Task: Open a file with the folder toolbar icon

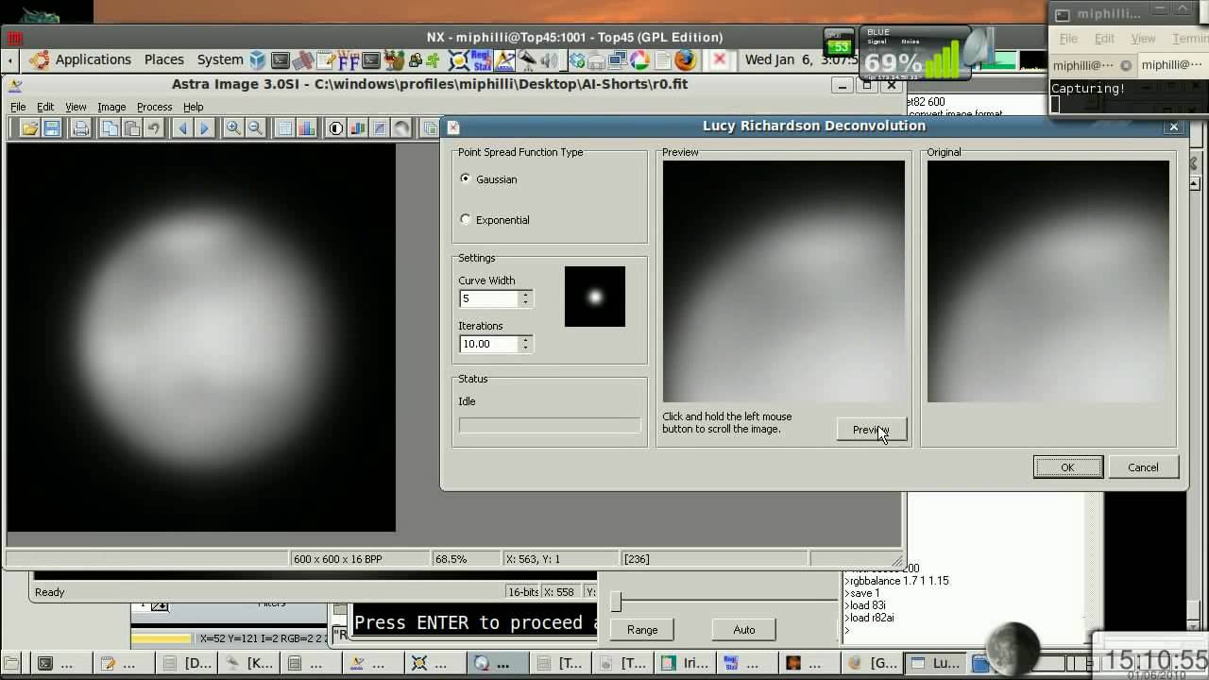Action: coord(29,128)
